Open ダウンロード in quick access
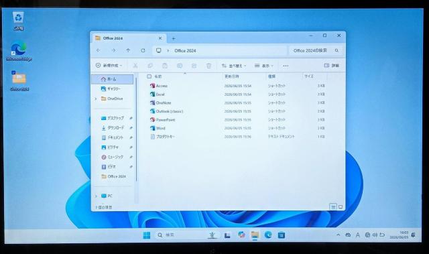Image resolution: width=429 pixels, height=254 pixels. (x=112, y=128)
